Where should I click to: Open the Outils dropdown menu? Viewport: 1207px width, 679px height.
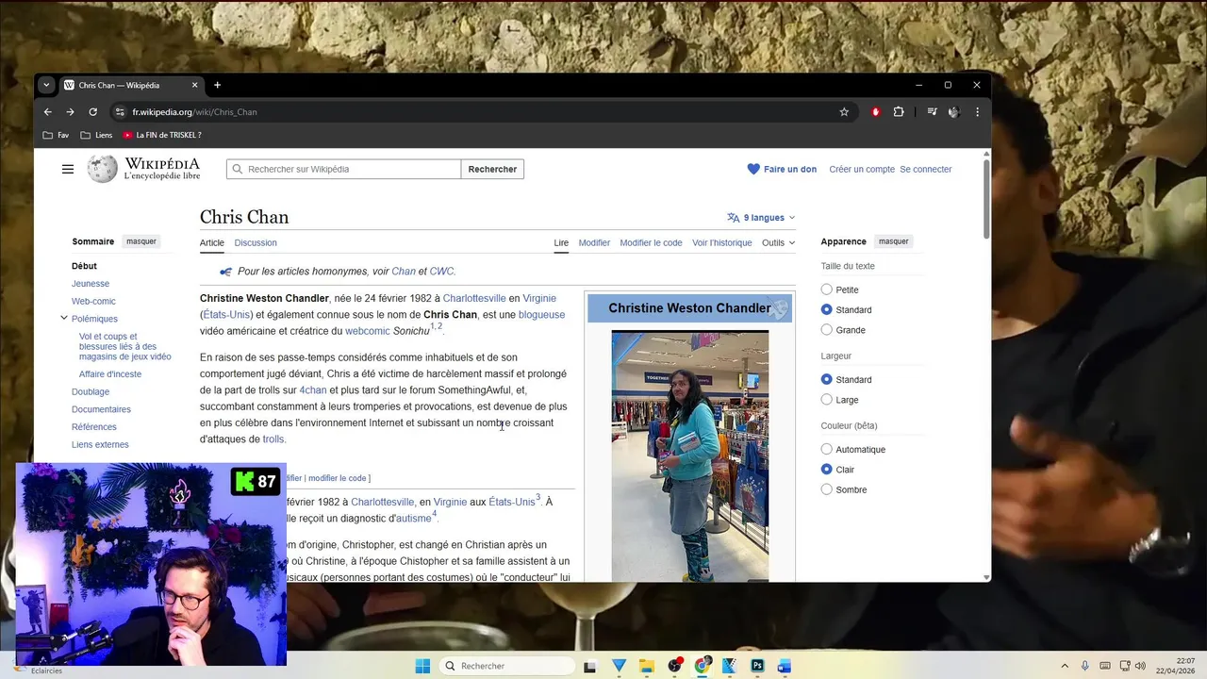pos(778,242)
